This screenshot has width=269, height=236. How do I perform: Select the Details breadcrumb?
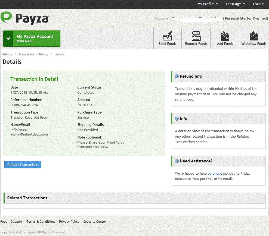(x=60, y=54)
